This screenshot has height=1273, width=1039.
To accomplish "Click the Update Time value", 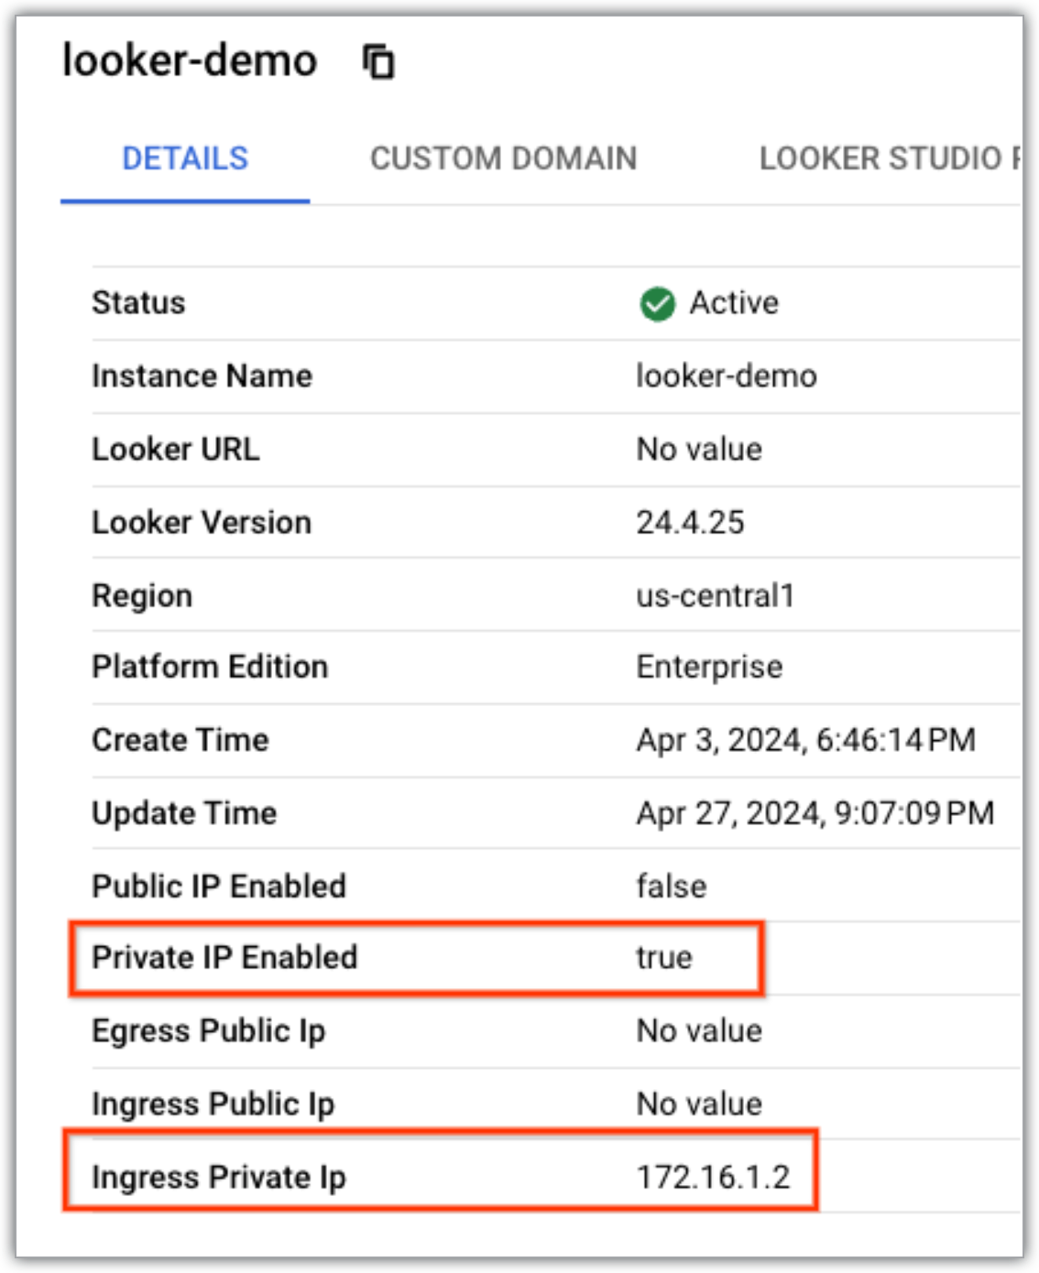I will tap(815, 812).
